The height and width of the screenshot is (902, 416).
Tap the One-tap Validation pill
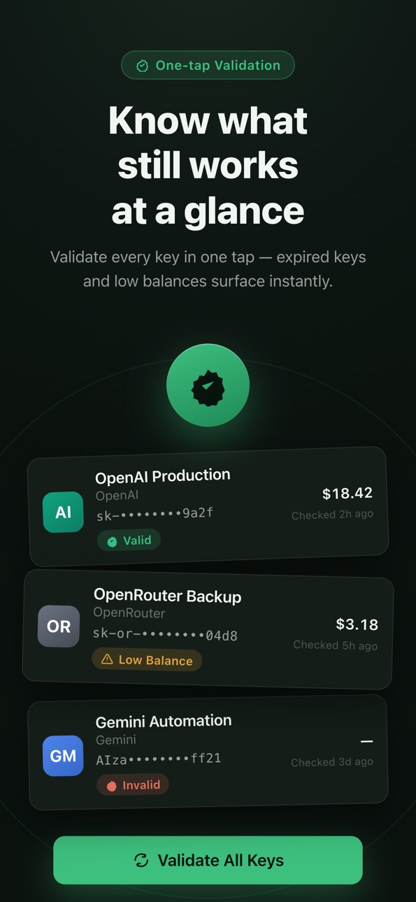point(208,66)
